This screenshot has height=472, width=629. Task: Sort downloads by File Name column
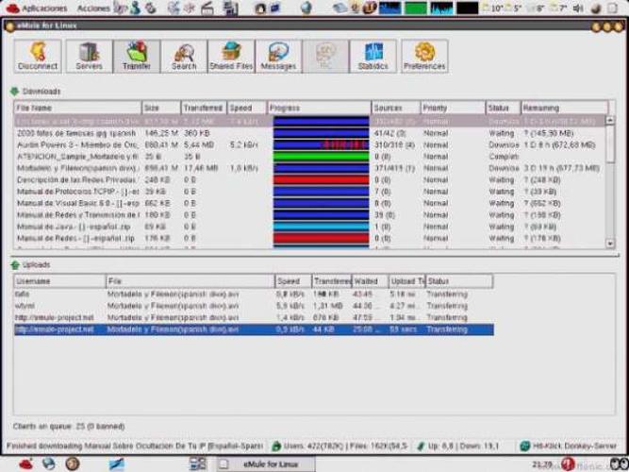tap(76, 109)
